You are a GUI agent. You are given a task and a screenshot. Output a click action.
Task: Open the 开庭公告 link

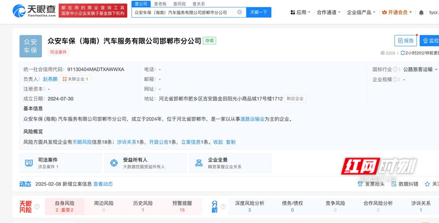[x=159, y=142]
